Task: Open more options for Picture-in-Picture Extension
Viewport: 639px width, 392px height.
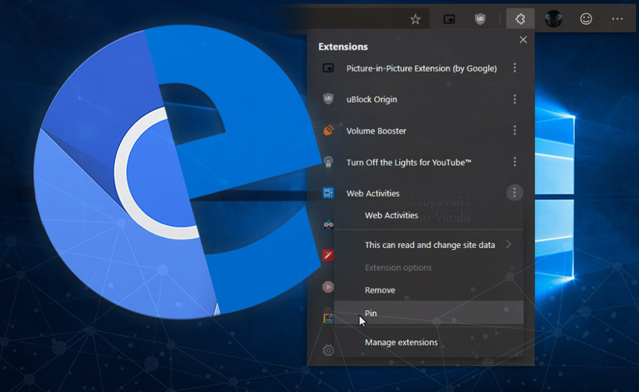Action: [x=515, y=67]
